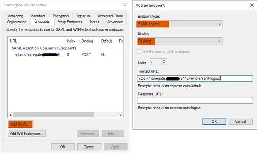Click the No default cell

(103, 55)
